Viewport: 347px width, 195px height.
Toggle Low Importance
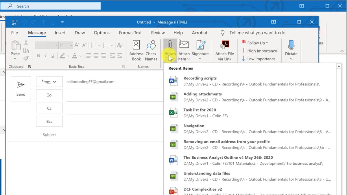tap(258, 59)
